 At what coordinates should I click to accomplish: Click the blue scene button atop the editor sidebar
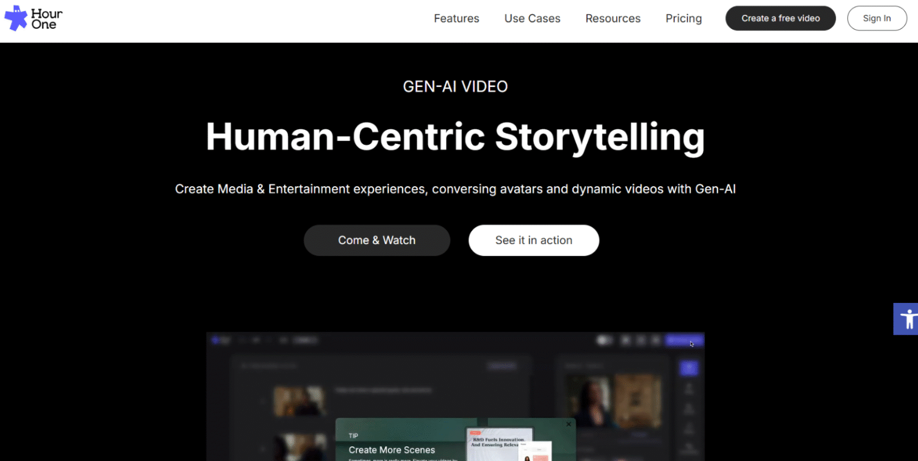[688, 368]
